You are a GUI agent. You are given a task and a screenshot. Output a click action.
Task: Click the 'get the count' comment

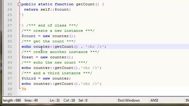click(49, 41)
